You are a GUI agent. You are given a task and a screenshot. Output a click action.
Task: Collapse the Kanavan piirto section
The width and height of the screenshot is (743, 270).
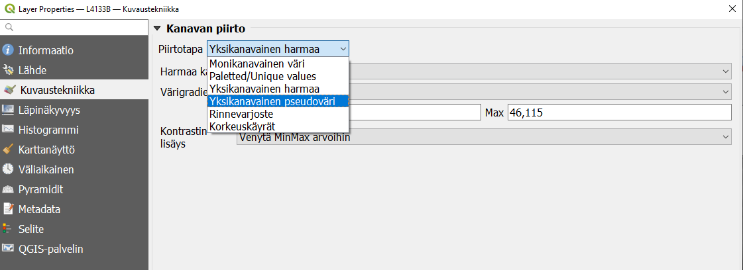(x=157, y=28)
